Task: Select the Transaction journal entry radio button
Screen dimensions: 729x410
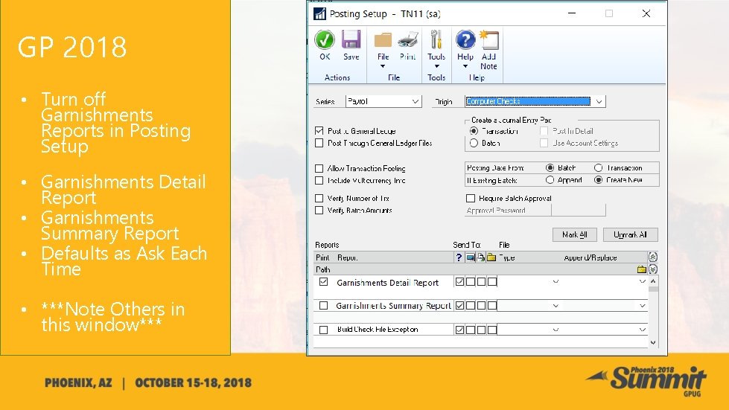Action: click(474, 131)
